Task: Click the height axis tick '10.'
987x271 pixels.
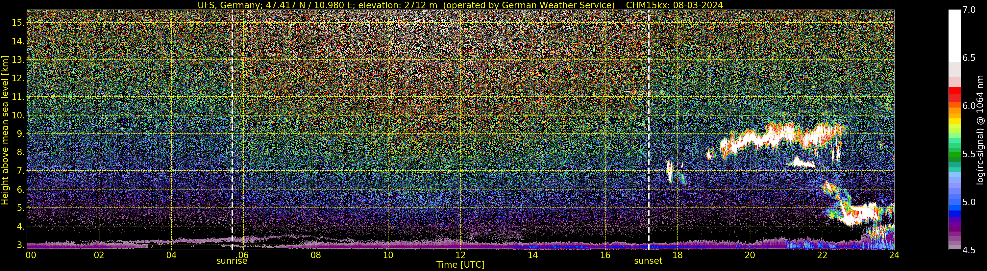Action: [18, 115]
